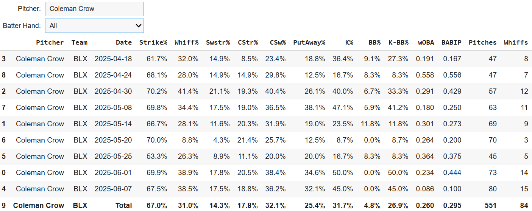Select the 2025-04-18 date cell
This screenshot has width=532, height=211.
[113, 59]
